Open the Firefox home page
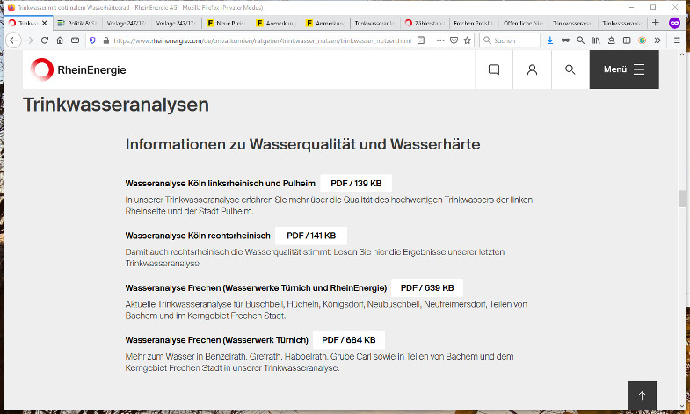This screenshot has height=414, width=690. click(60, 40)
